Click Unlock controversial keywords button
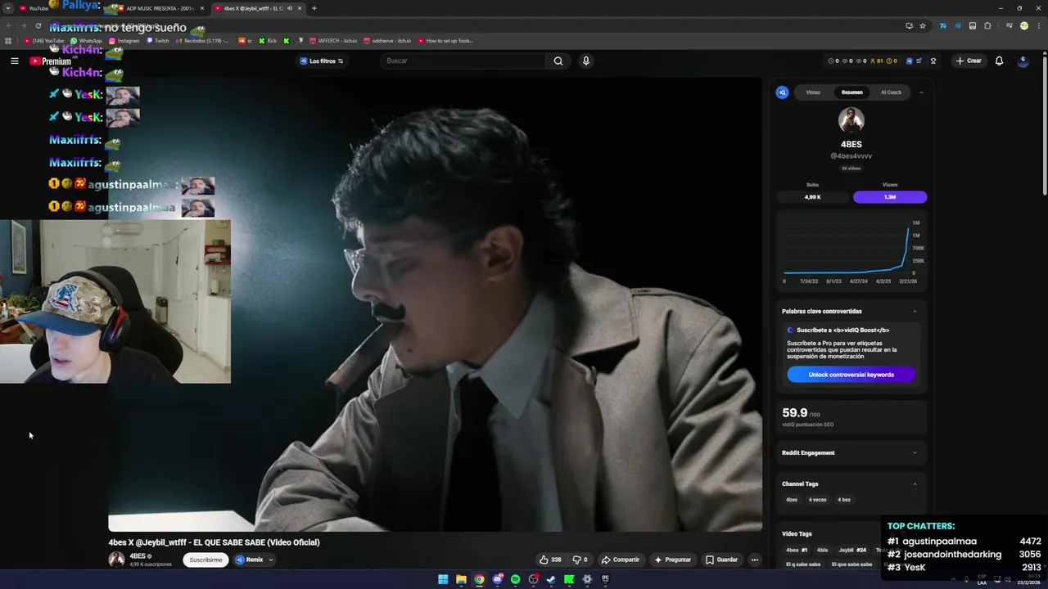Image resolution: width=1048 pixels, height=589 pixels. (x=851, y=375)
